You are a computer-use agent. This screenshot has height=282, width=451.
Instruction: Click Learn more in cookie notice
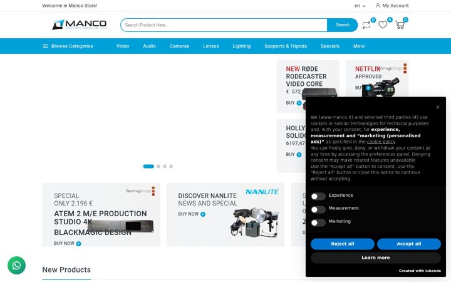[x=376, y=258]
